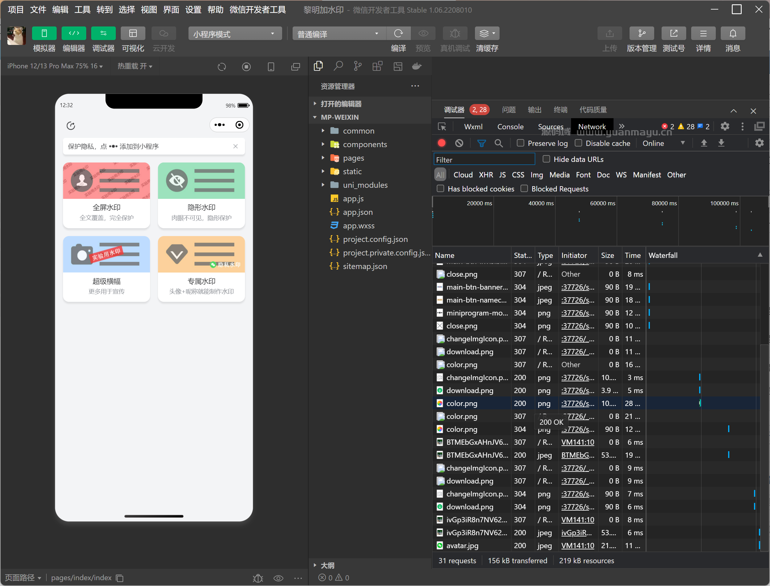Screen dimensions: 770x586
Task: Click the element inspector arrow icon
Action: [442, 126]
